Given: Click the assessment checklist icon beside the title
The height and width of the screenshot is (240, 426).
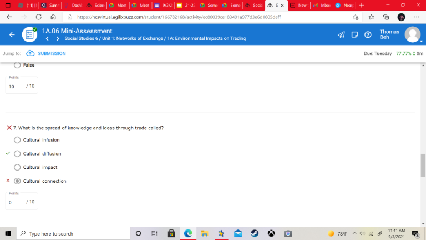Looking at the screenshot, I should [29, 34].
